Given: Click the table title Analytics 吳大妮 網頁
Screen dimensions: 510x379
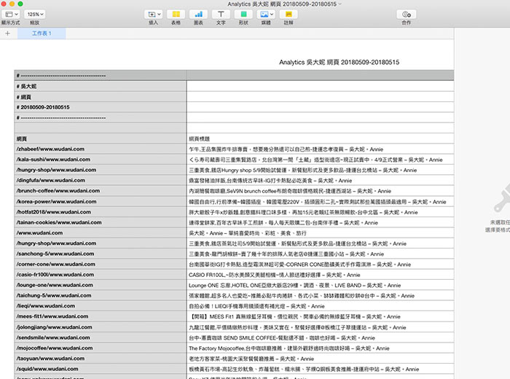Looking at the screenshot, I should [339, 62].
